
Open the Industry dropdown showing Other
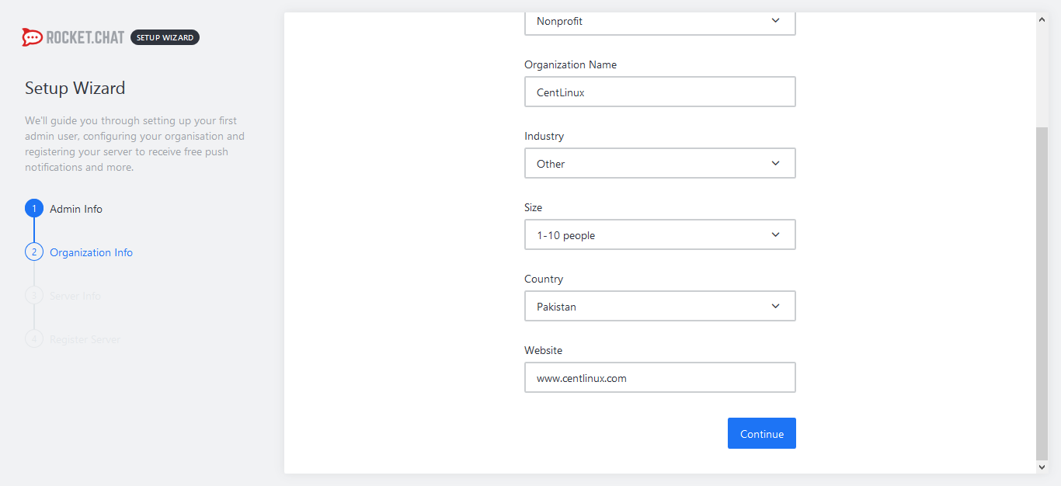(x=660, y=163)
